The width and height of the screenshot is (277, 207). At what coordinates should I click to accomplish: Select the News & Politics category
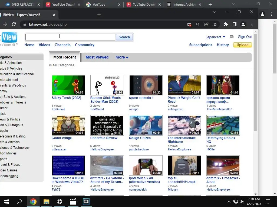(10, 119)
